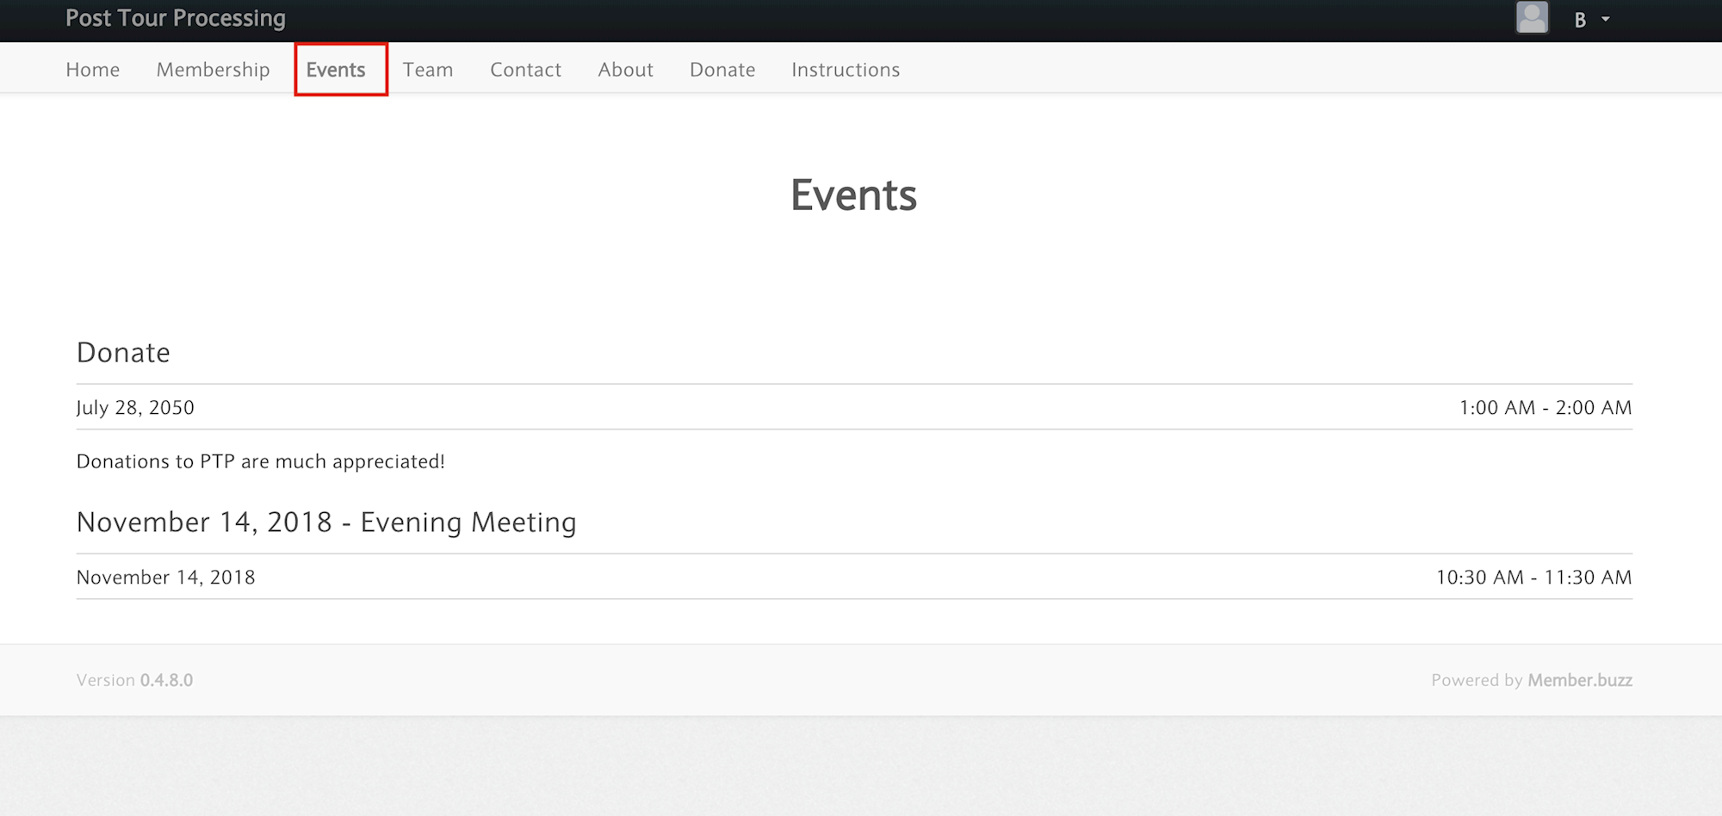Navigate to the Team page
This screenshot has width=1722, height=816.
(x=428, y=70)
